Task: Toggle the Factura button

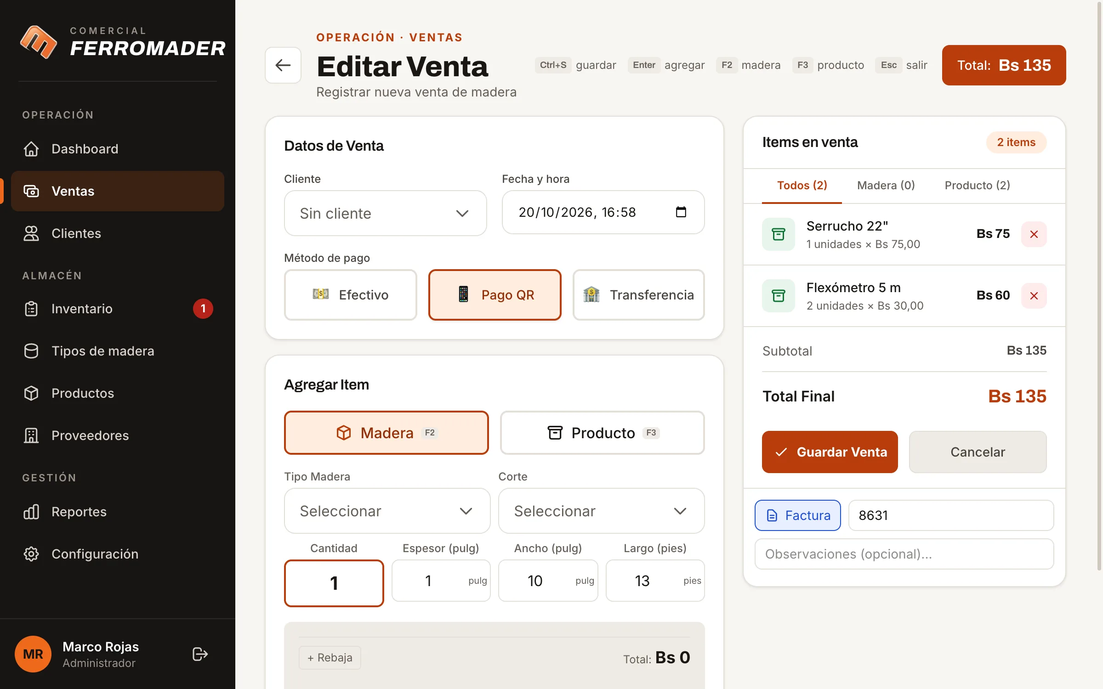Action: click(798, 515)
